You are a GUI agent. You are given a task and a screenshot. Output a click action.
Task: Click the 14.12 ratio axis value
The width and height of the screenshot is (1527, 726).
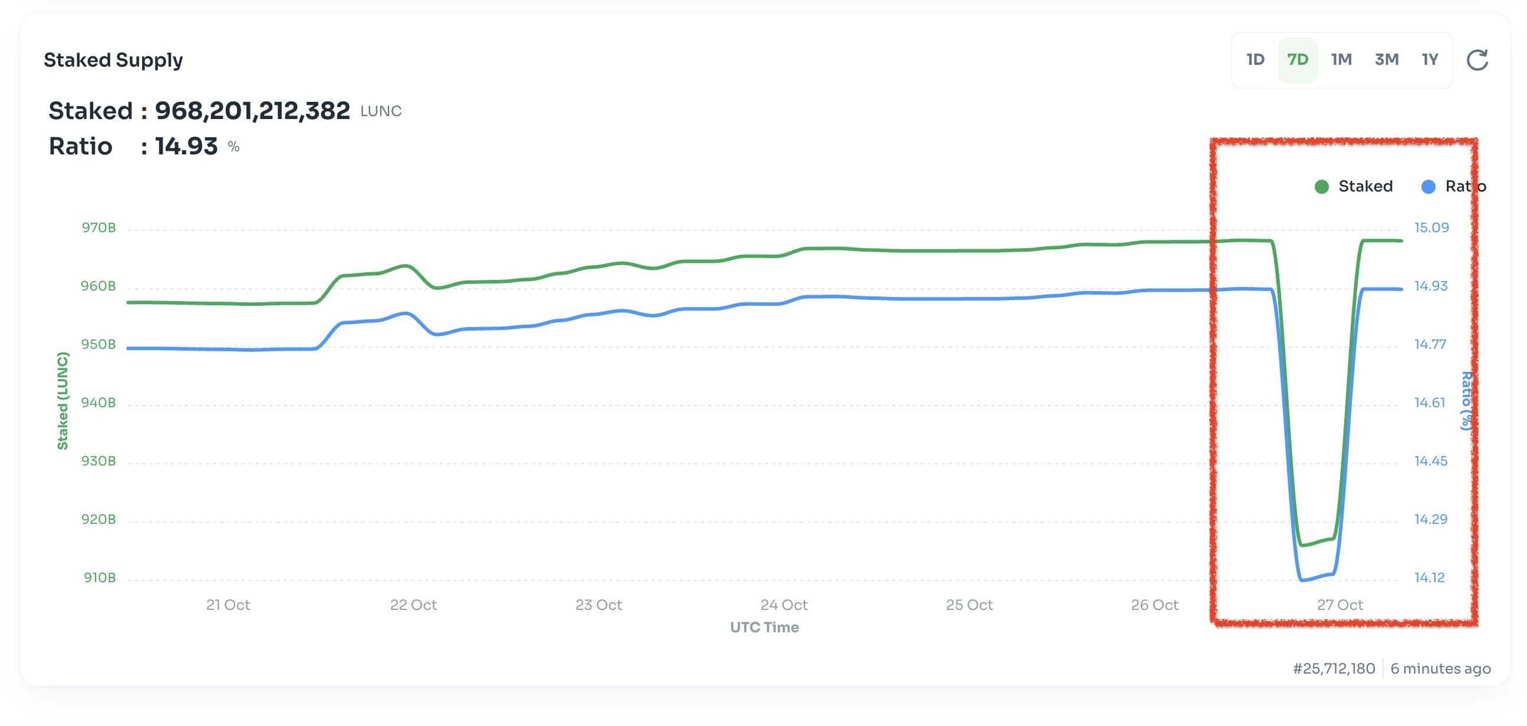[x=1430, y=578]
